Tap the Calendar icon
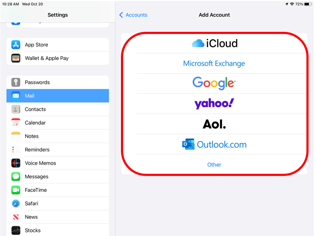 [16, 123]
